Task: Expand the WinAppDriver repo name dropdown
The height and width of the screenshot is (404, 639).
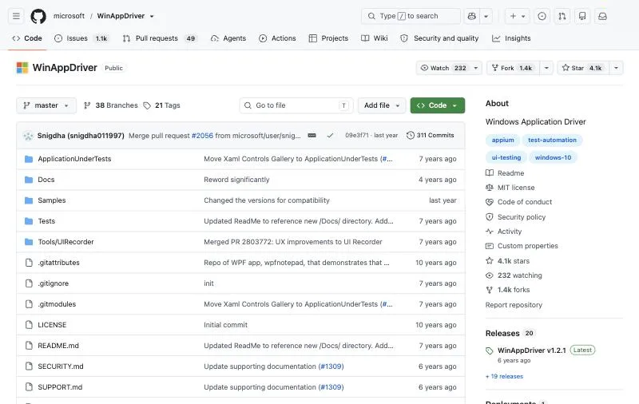Action: tap(152, 16)
